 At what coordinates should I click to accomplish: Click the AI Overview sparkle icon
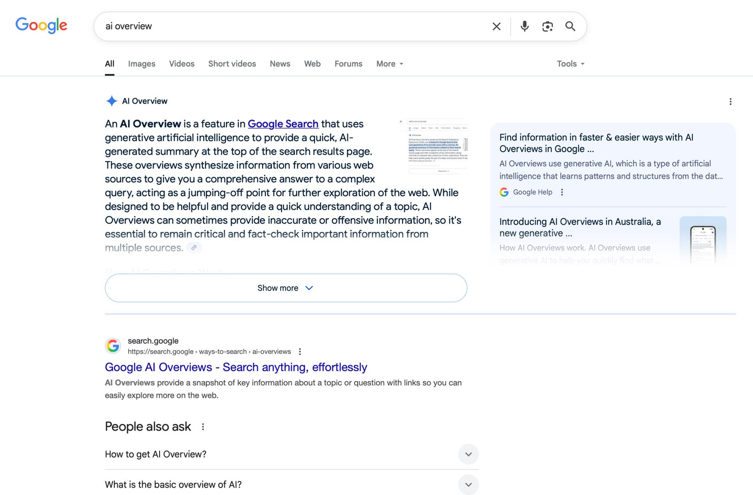point(112,101)
